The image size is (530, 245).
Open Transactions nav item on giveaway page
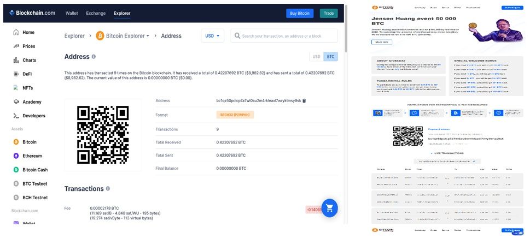click(x=473, y=8)
